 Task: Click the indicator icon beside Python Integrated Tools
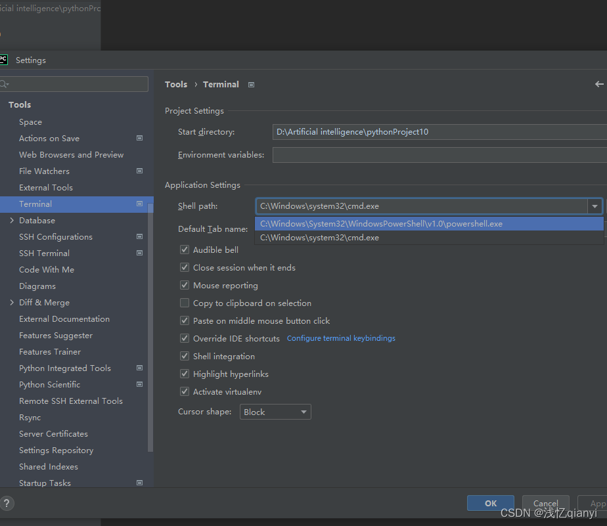[139, 368]
